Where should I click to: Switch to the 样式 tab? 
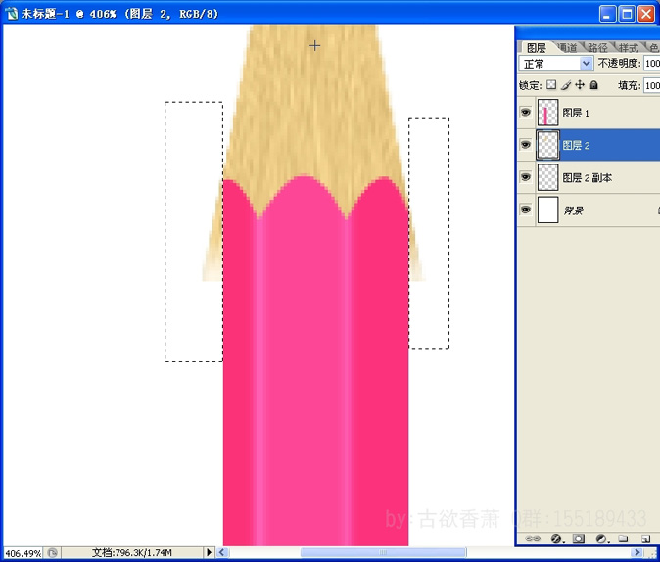(x=628, y=48)
